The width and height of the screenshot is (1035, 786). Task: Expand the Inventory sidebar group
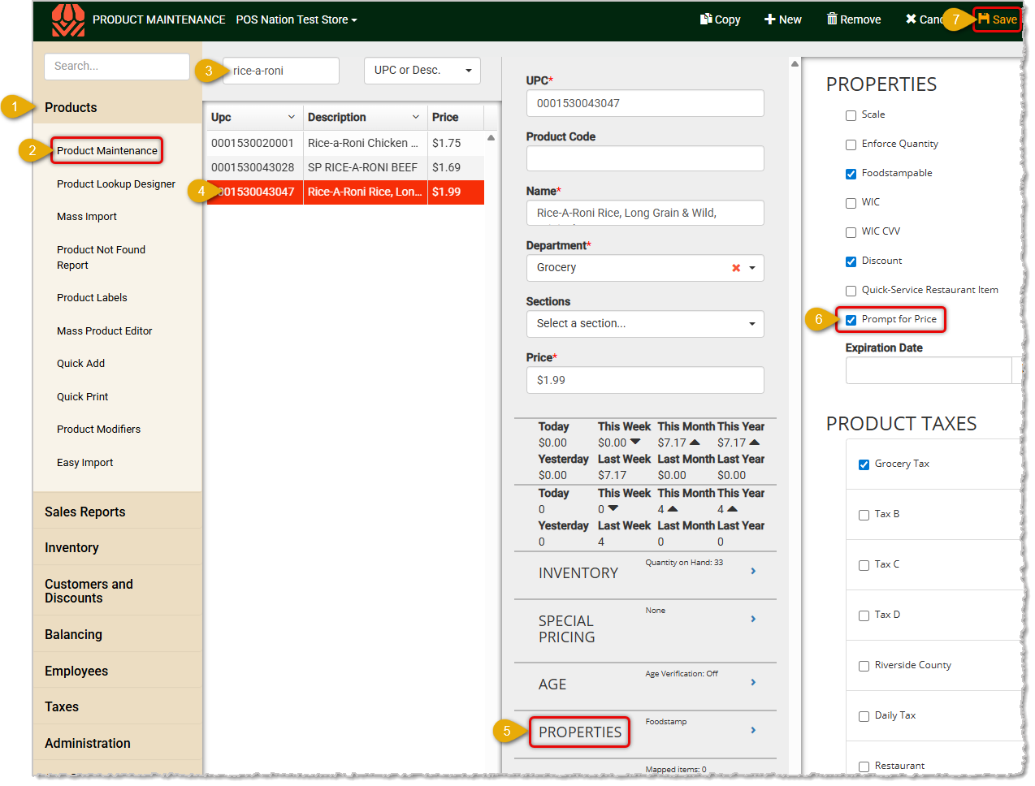(x=71, y=548)
